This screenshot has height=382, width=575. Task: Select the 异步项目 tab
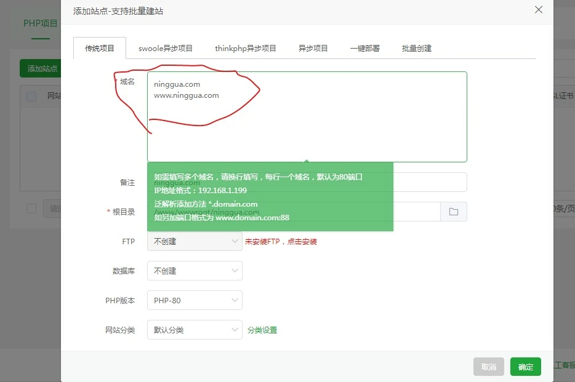(x=313, y=49)
